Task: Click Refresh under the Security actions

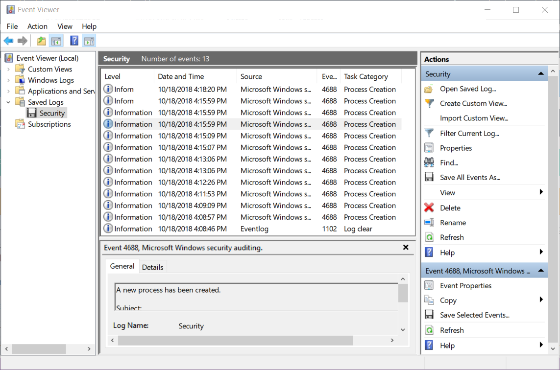Action: (452, 237)
